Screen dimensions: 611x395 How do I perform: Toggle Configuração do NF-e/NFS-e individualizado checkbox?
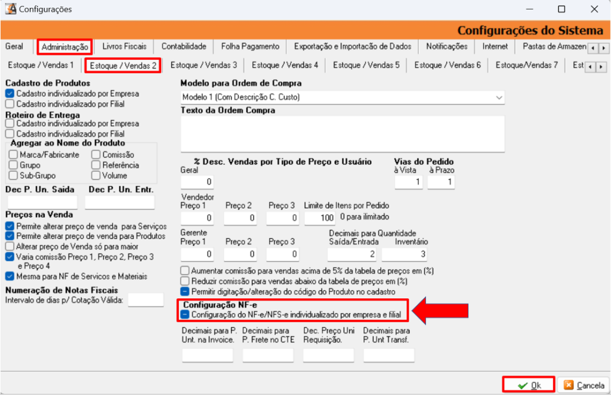tap(186, 314)
